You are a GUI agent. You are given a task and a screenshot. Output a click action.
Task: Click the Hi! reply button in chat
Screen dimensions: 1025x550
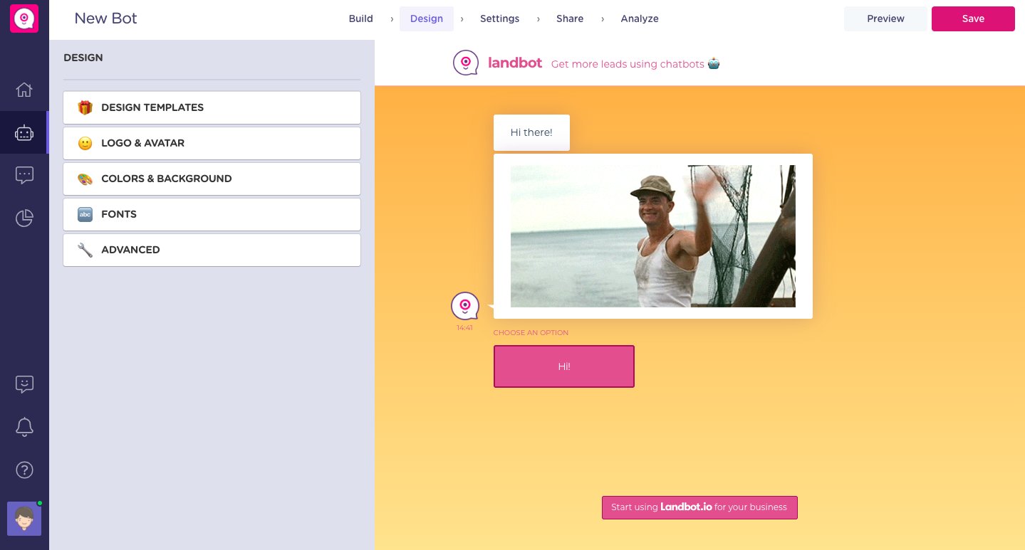564,366
